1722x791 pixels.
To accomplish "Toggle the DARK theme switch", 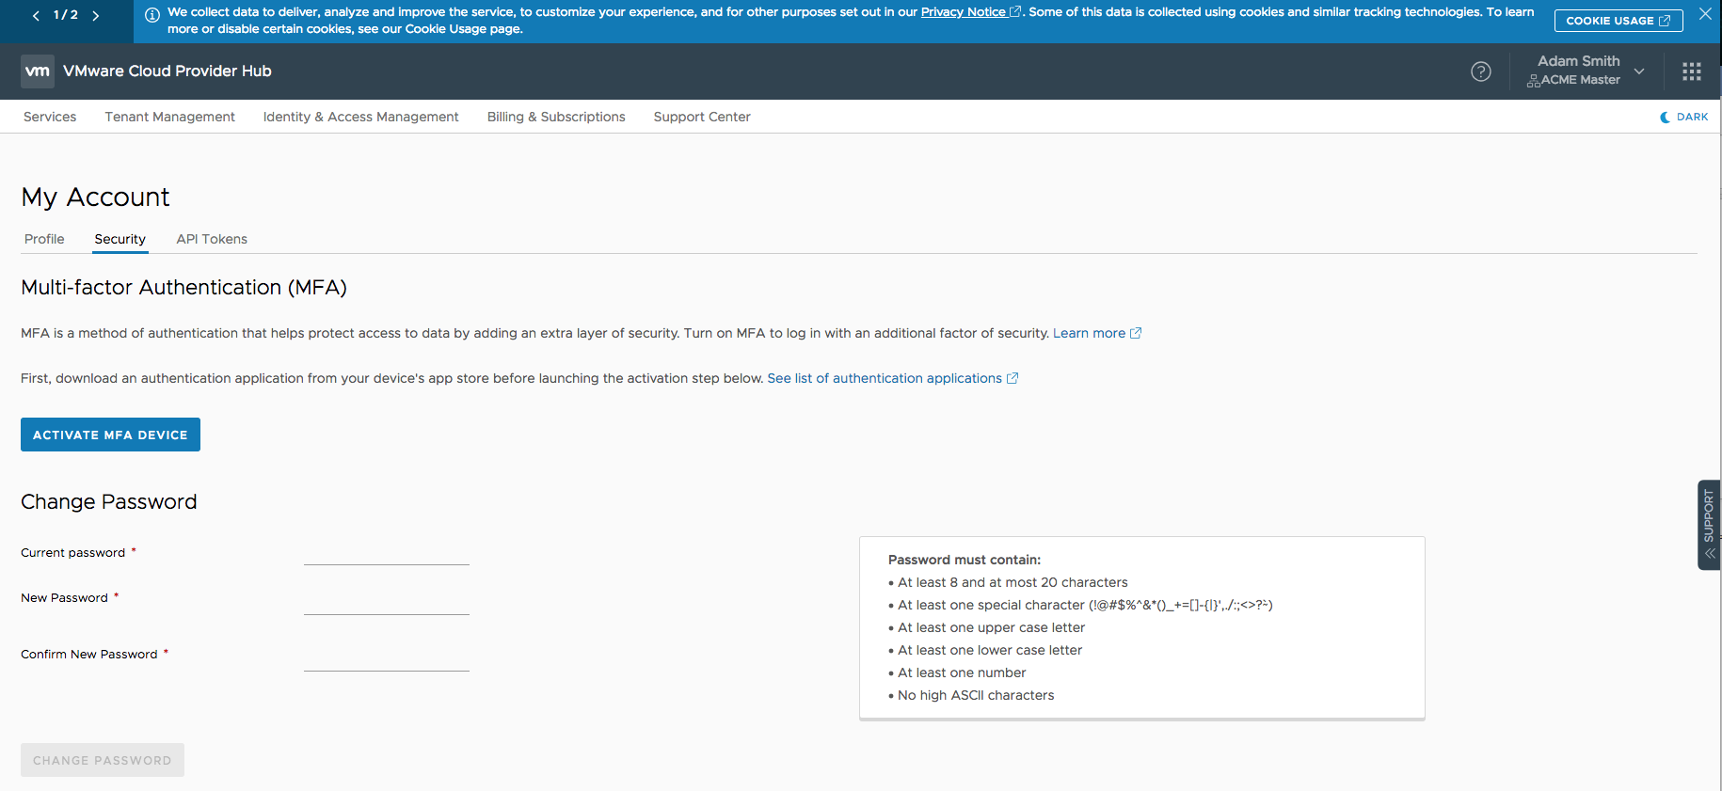I will point(1683,117).
